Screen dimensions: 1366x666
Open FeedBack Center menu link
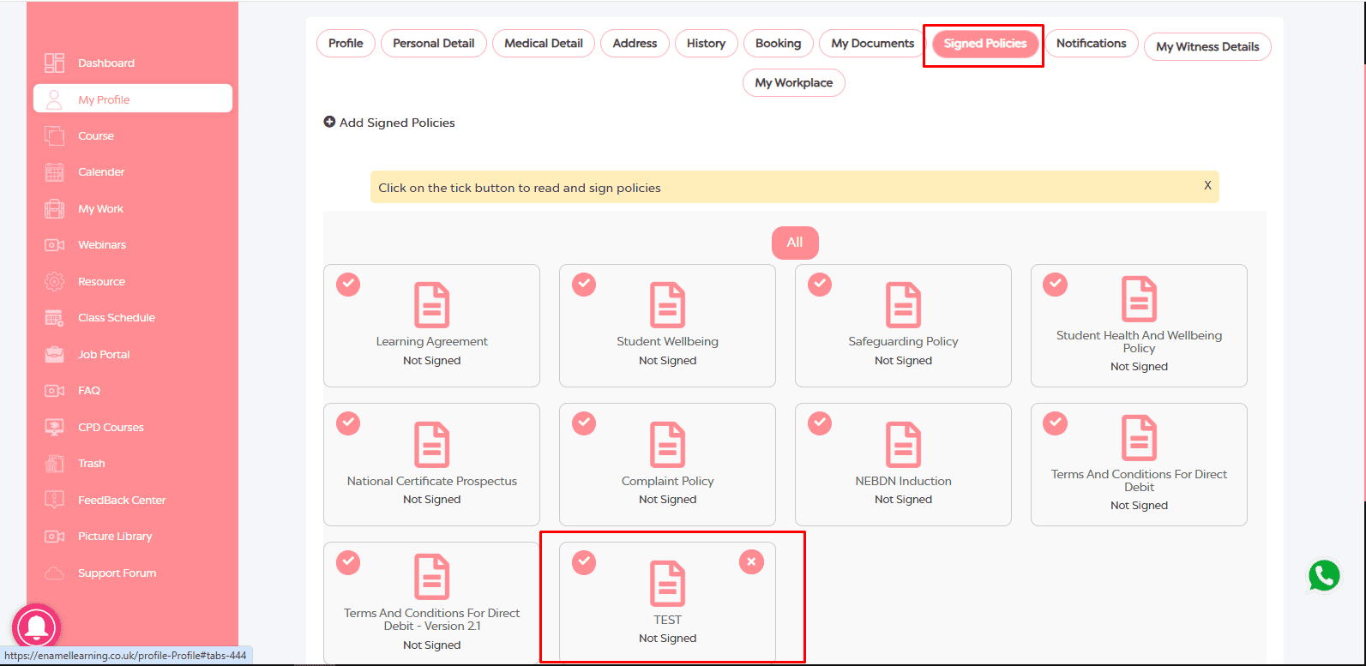[122, 500]
